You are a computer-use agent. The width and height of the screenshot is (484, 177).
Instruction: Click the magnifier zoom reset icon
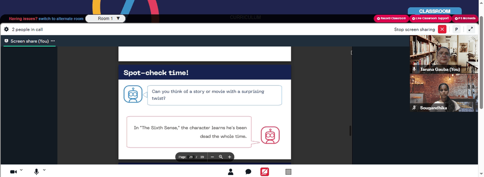(221, 157)
